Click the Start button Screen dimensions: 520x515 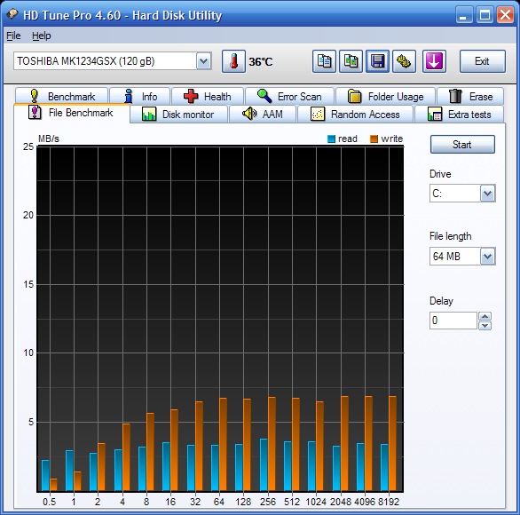pos(462,145)
